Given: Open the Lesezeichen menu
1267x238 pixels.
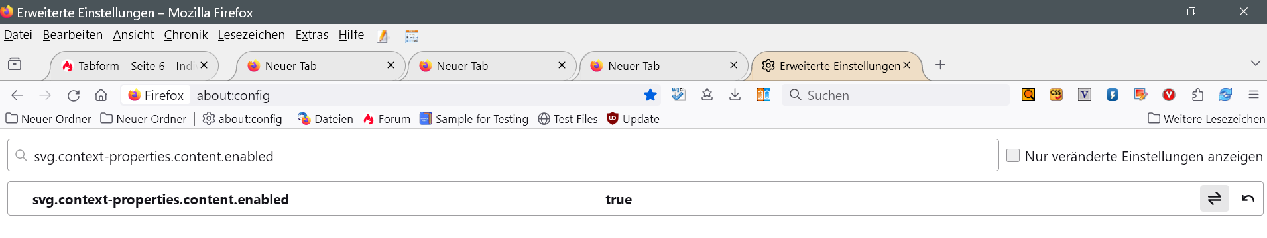Looking at the screenshot, I should pos(251,35).
